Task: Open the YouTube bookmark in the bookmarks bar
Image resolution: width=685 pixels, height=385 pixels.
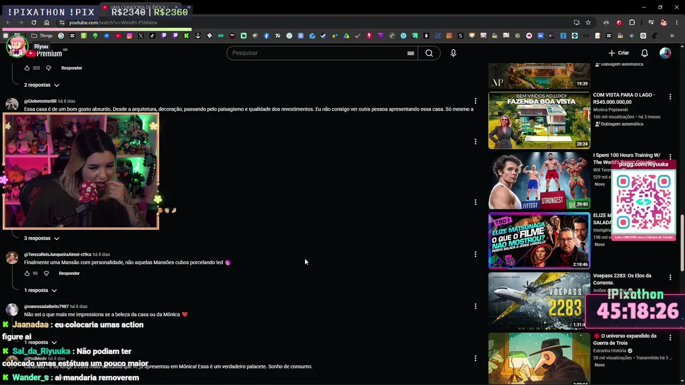Action: click(118, 36)
